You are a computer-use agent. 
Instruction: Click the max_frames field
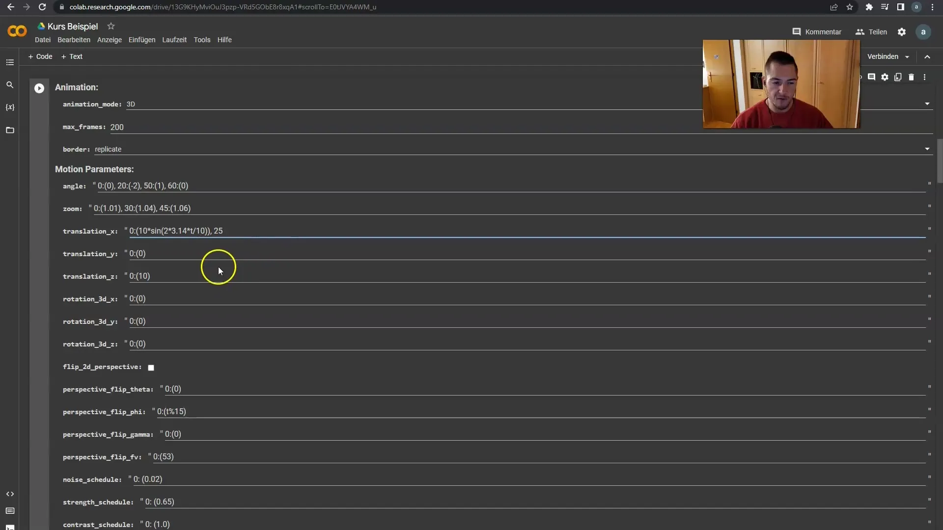tap(521, 127)
